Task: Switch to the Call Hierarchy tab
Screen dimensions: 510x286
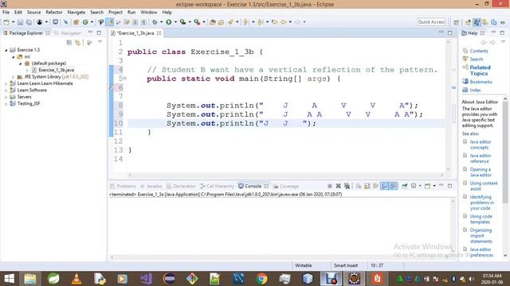Action: tap(217, 186)
